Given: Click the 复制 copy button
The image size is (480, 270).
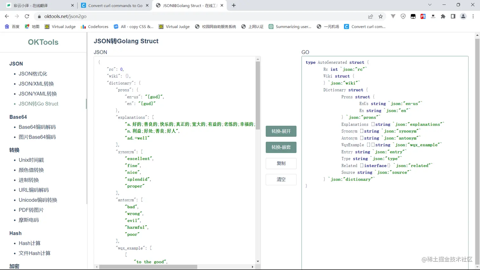Looking at the screenshot, I should [281, 163].
